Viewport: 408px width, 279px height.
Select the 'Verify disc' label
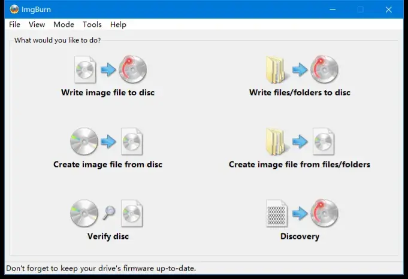click(x=108, y=236)
